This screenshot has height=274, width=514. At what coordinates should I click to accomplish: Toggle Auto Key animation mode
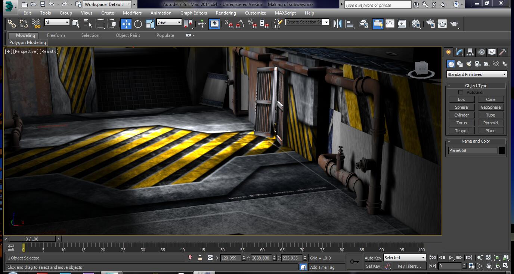point(373,258)
